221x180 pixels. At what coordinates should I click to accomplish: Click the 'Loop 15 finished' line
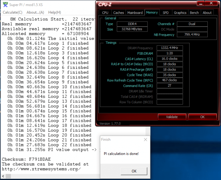tap(49, 111)
